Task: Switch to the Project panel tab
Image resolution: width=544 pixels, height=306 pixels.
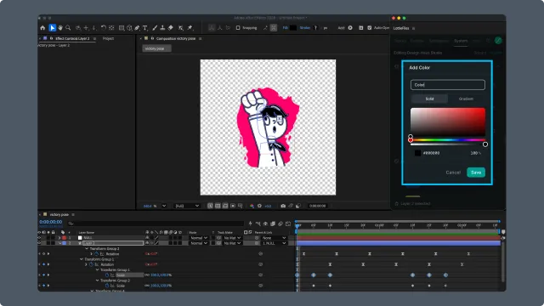Action: coord(108,38)
